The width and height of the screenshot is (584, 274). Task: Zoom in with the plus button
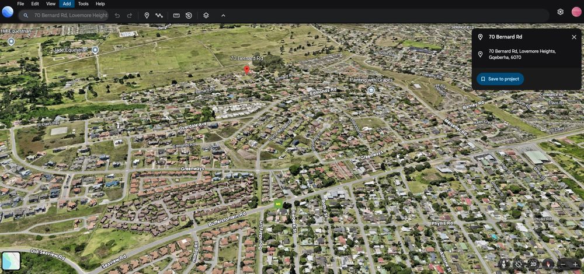575,264
